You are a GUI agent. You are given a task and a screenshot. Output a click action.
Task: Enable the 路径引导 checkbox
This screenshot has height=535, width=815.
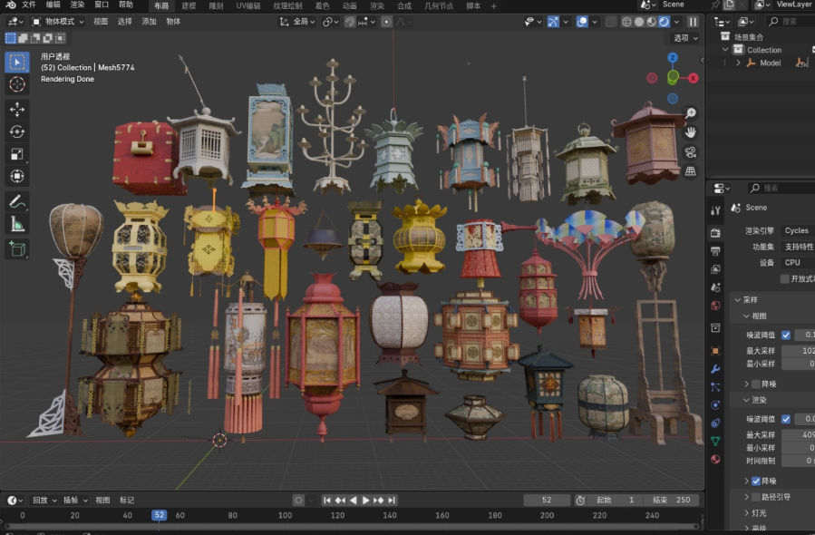click(x=756, y=497)
